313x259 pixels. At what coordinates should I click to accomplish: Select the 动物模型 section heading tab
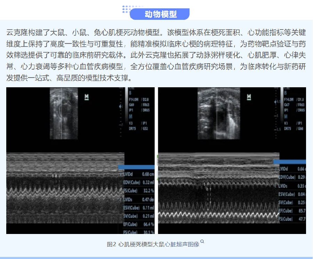point(160,14)
